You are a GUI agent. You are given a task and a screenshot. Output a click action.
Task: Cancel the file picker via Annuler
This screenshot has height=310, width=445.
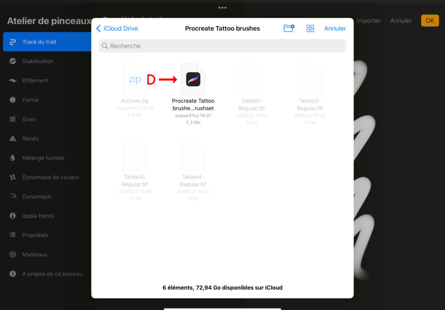(335, 28)
